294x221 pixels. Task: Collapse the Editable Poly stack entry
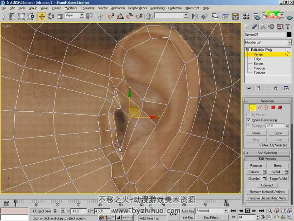pos(248,50)
